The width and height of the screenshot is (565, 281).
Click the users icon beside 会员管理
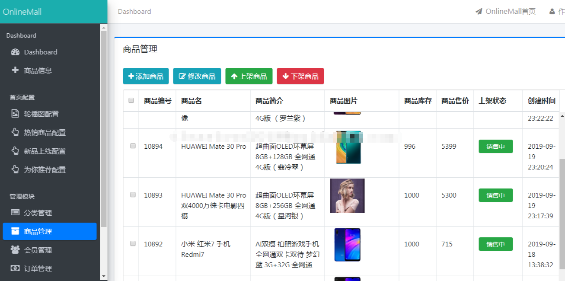[x=15, y=249]
